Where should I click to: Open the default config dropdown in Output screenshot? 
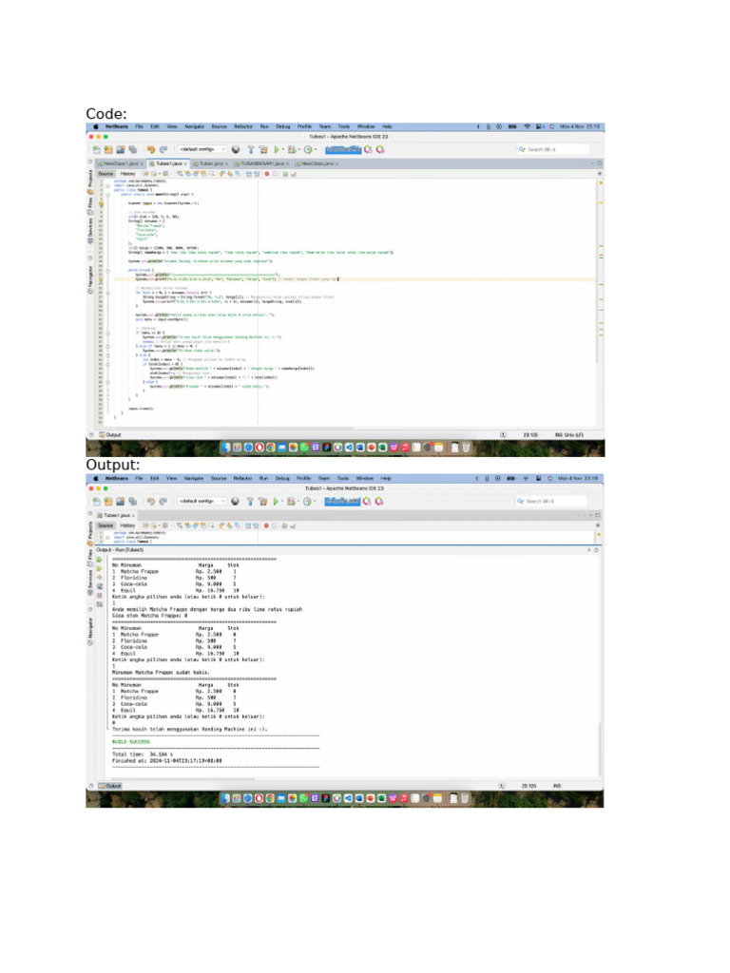[202, 502]
